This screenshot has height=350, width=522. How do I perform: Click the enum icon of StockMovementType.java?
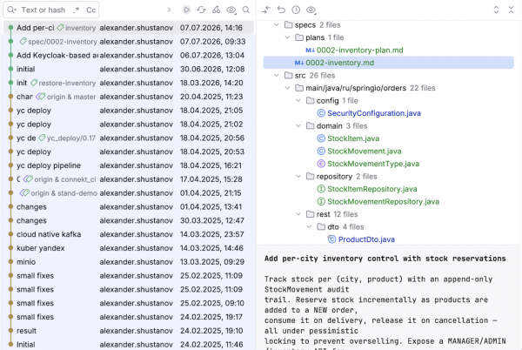point(321,164)
